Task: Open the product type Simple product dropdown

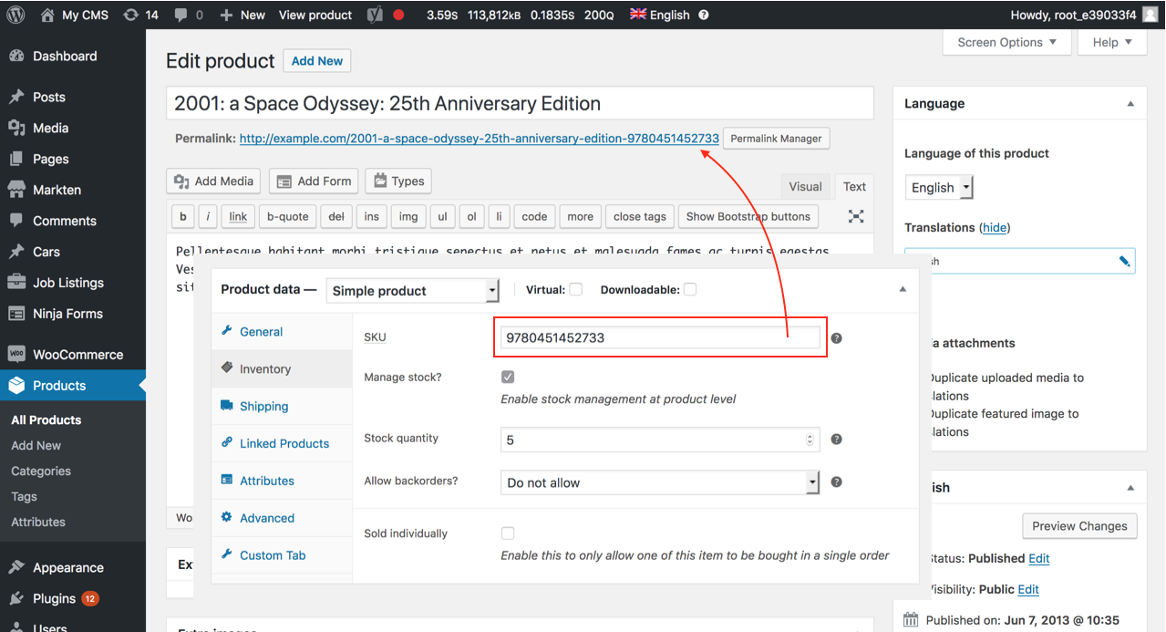Action: (x=413, y=290)
